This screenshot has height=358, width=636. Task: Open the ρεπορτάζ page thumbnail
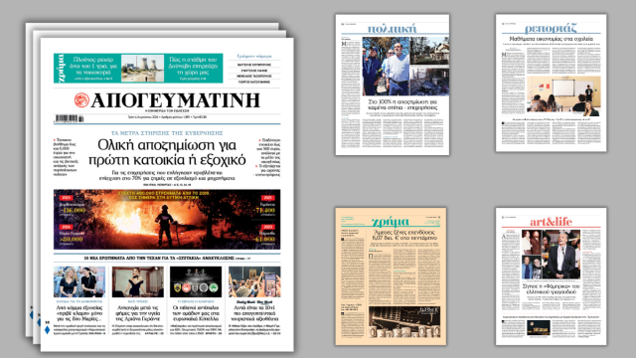click(552, 84)
